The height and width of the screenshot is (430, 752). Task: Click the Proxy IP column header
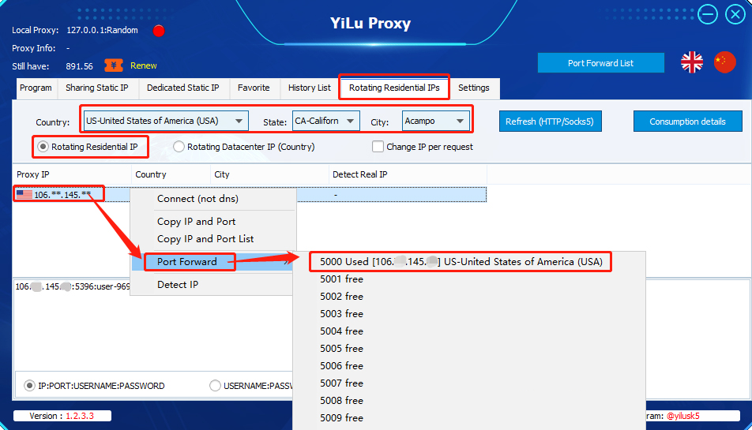(x=72, y=174)
